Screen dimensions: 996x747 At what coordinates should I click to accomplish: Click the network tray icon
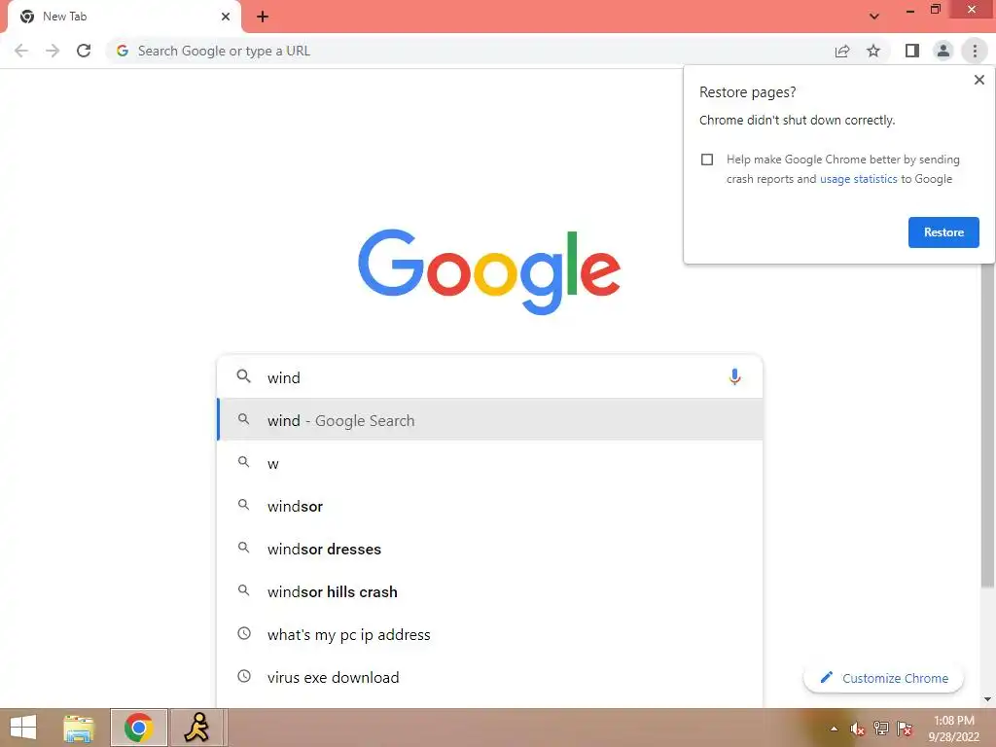[881, 729]
